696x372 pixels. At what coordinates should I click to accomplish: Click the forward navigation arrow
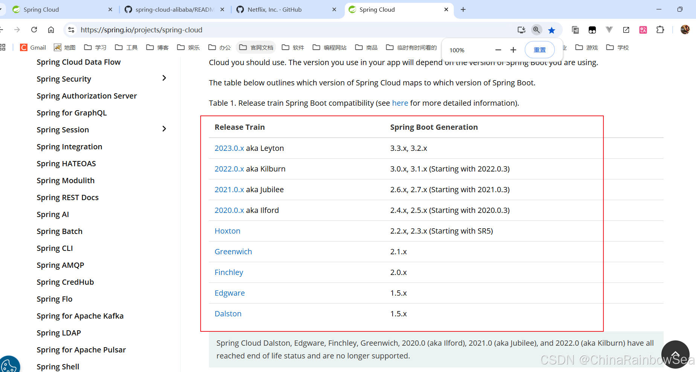point(17,30)
